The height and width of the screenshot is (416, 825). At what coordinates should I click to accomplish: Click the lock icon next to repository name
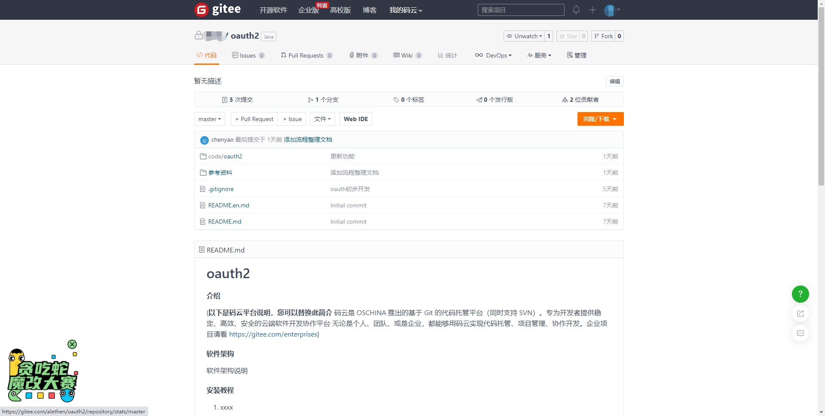tap(199, 36)
